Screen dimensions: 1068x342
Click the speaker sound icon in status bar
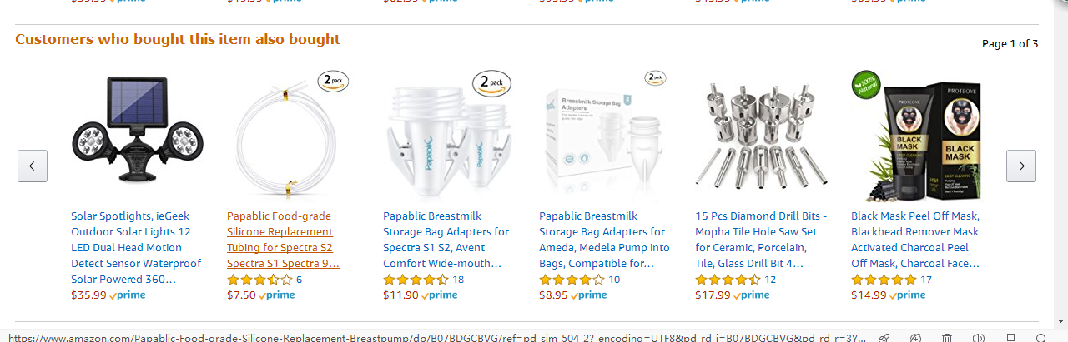(x=978, y=337)
